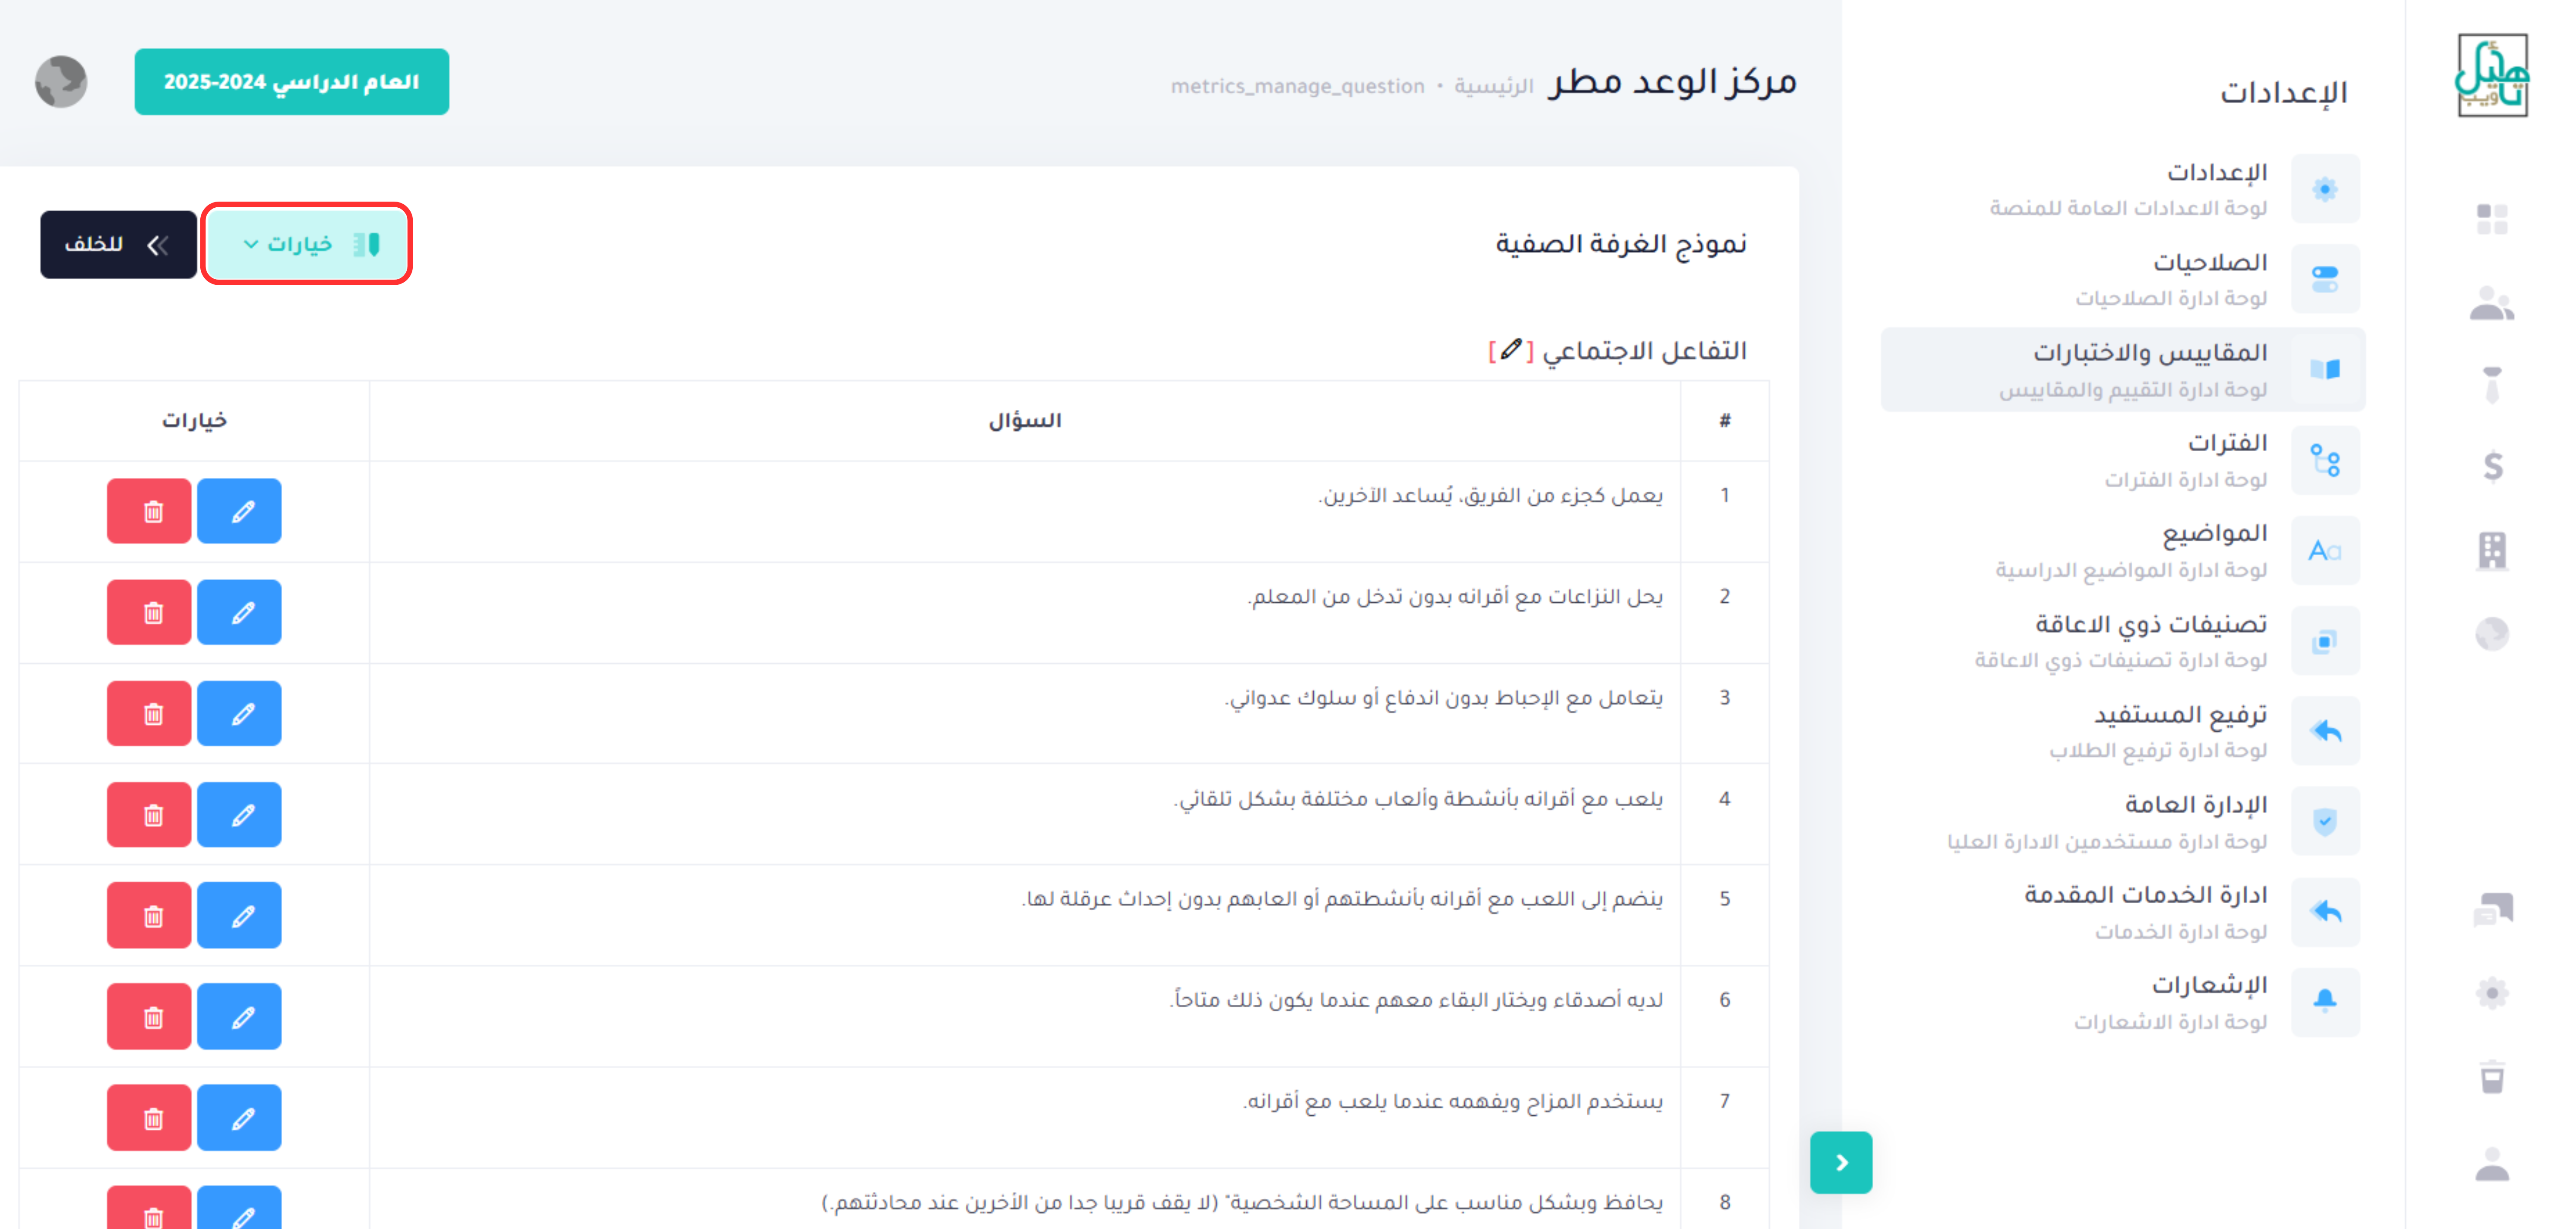Click the chat bubbles icon in the rail
2576x1229 pixels.
tap(2492, 910)
